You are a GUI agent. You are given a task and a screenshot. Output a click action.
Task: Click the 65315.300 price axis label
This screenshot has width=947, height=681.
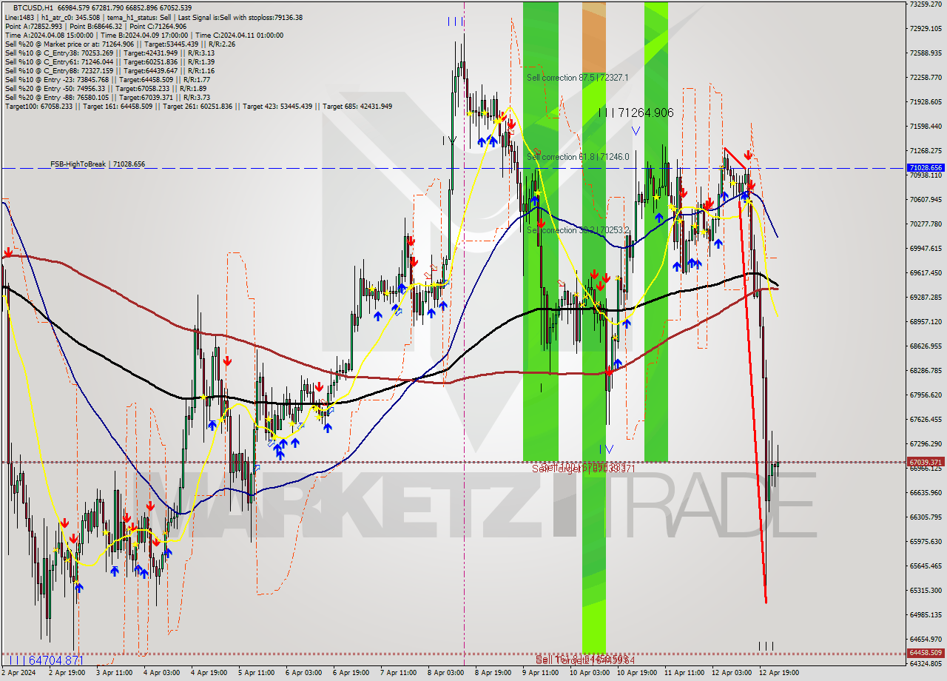pos(927,590)
